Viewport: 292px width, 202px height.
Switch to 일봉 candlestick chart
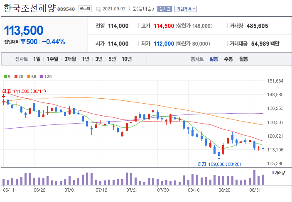(213, 59)
